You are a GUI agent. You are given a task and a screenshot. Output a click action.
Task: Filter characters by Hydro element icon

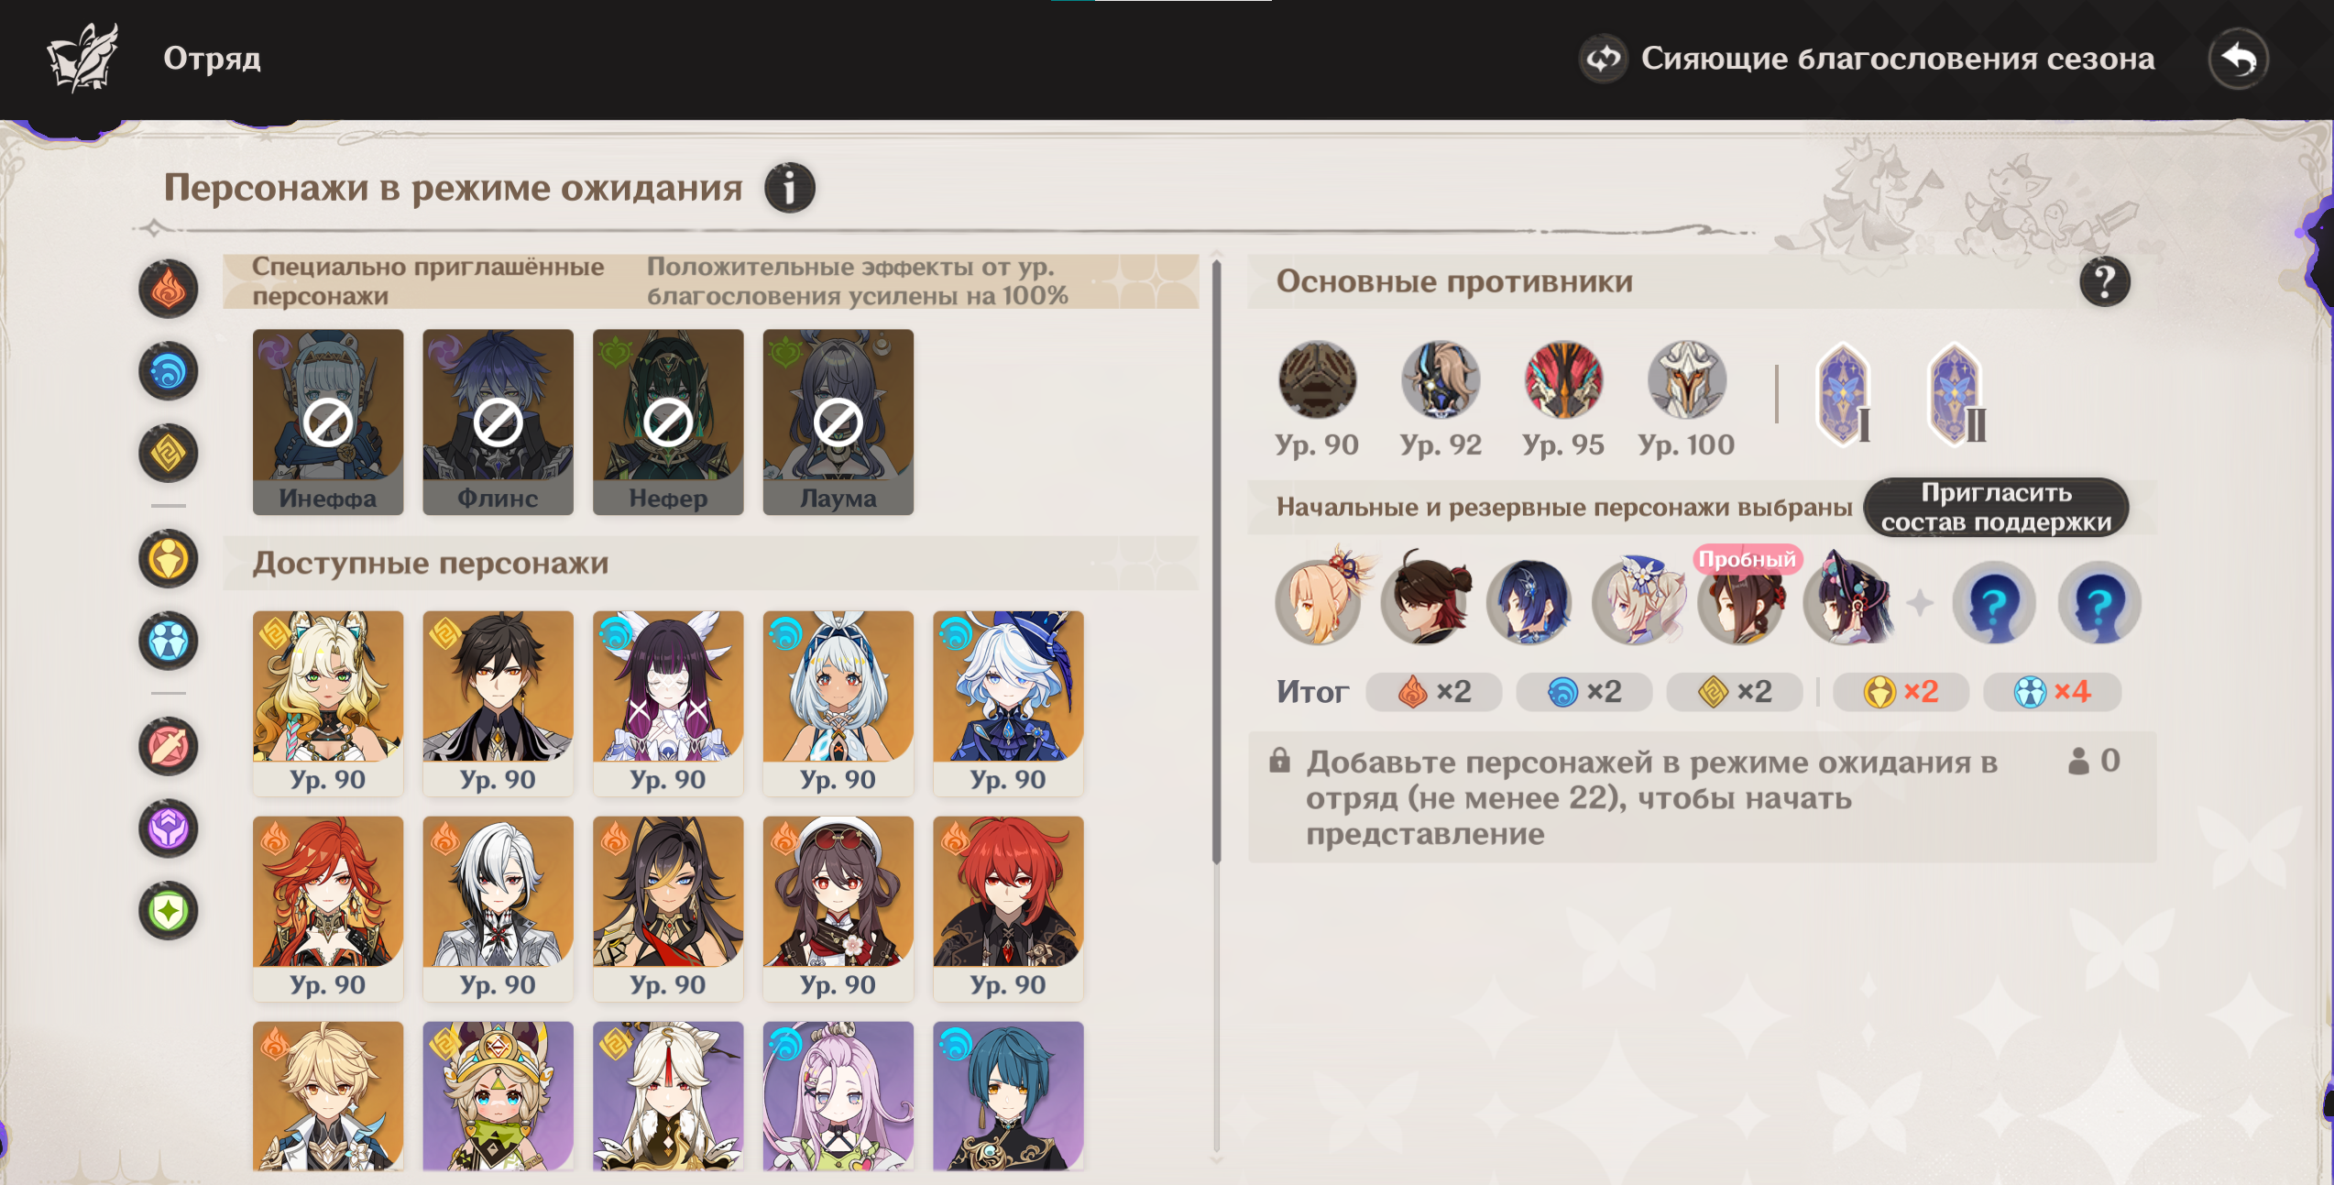pos(169,372)
